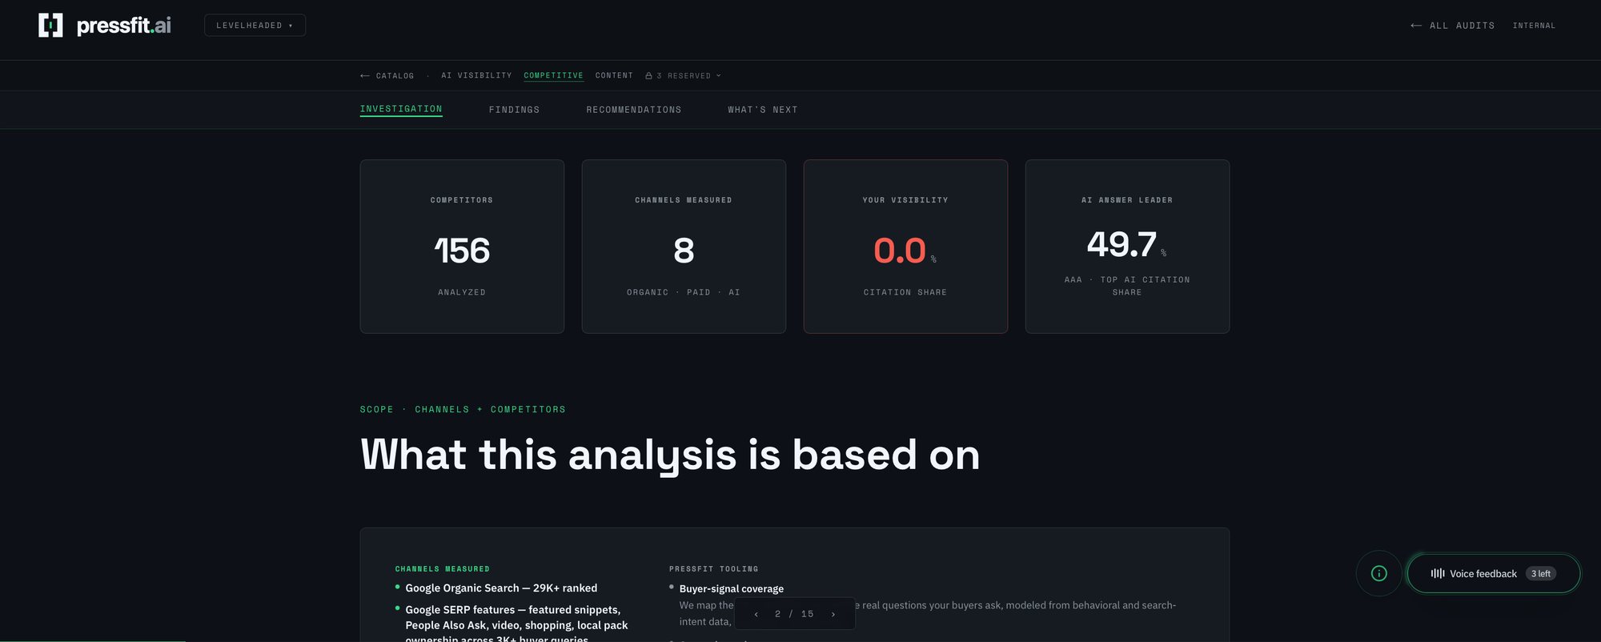Screen dimensions: 1601x642
Task: Click the "AAA · Top AI Citation Share" caption
Action: pos(1127,286)
